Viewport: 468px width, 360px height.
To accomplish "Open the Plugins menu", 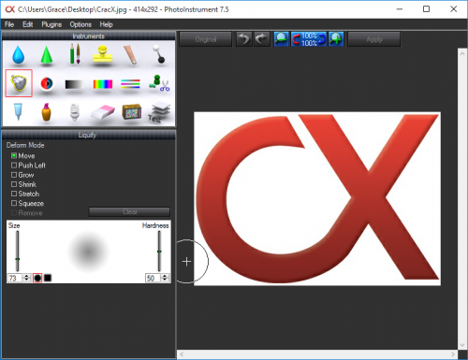I will (x=51, y=24).
